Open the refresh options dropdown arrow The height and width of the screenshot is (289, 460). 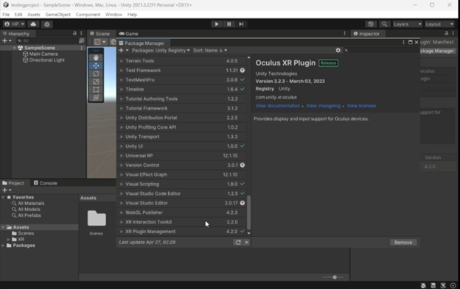[x=246, y=242]
